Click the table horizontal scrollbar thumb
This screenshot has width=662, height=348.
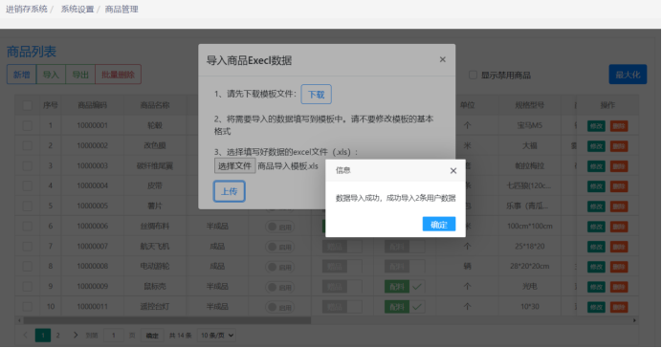[x=167, y=320]
